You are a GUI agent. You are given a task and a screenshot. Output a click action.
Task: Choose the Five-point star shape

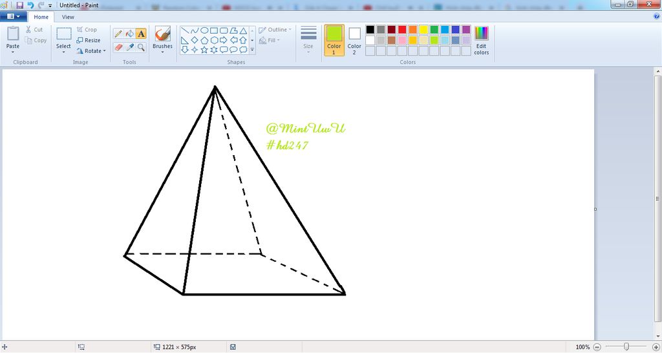pos(204,50)
